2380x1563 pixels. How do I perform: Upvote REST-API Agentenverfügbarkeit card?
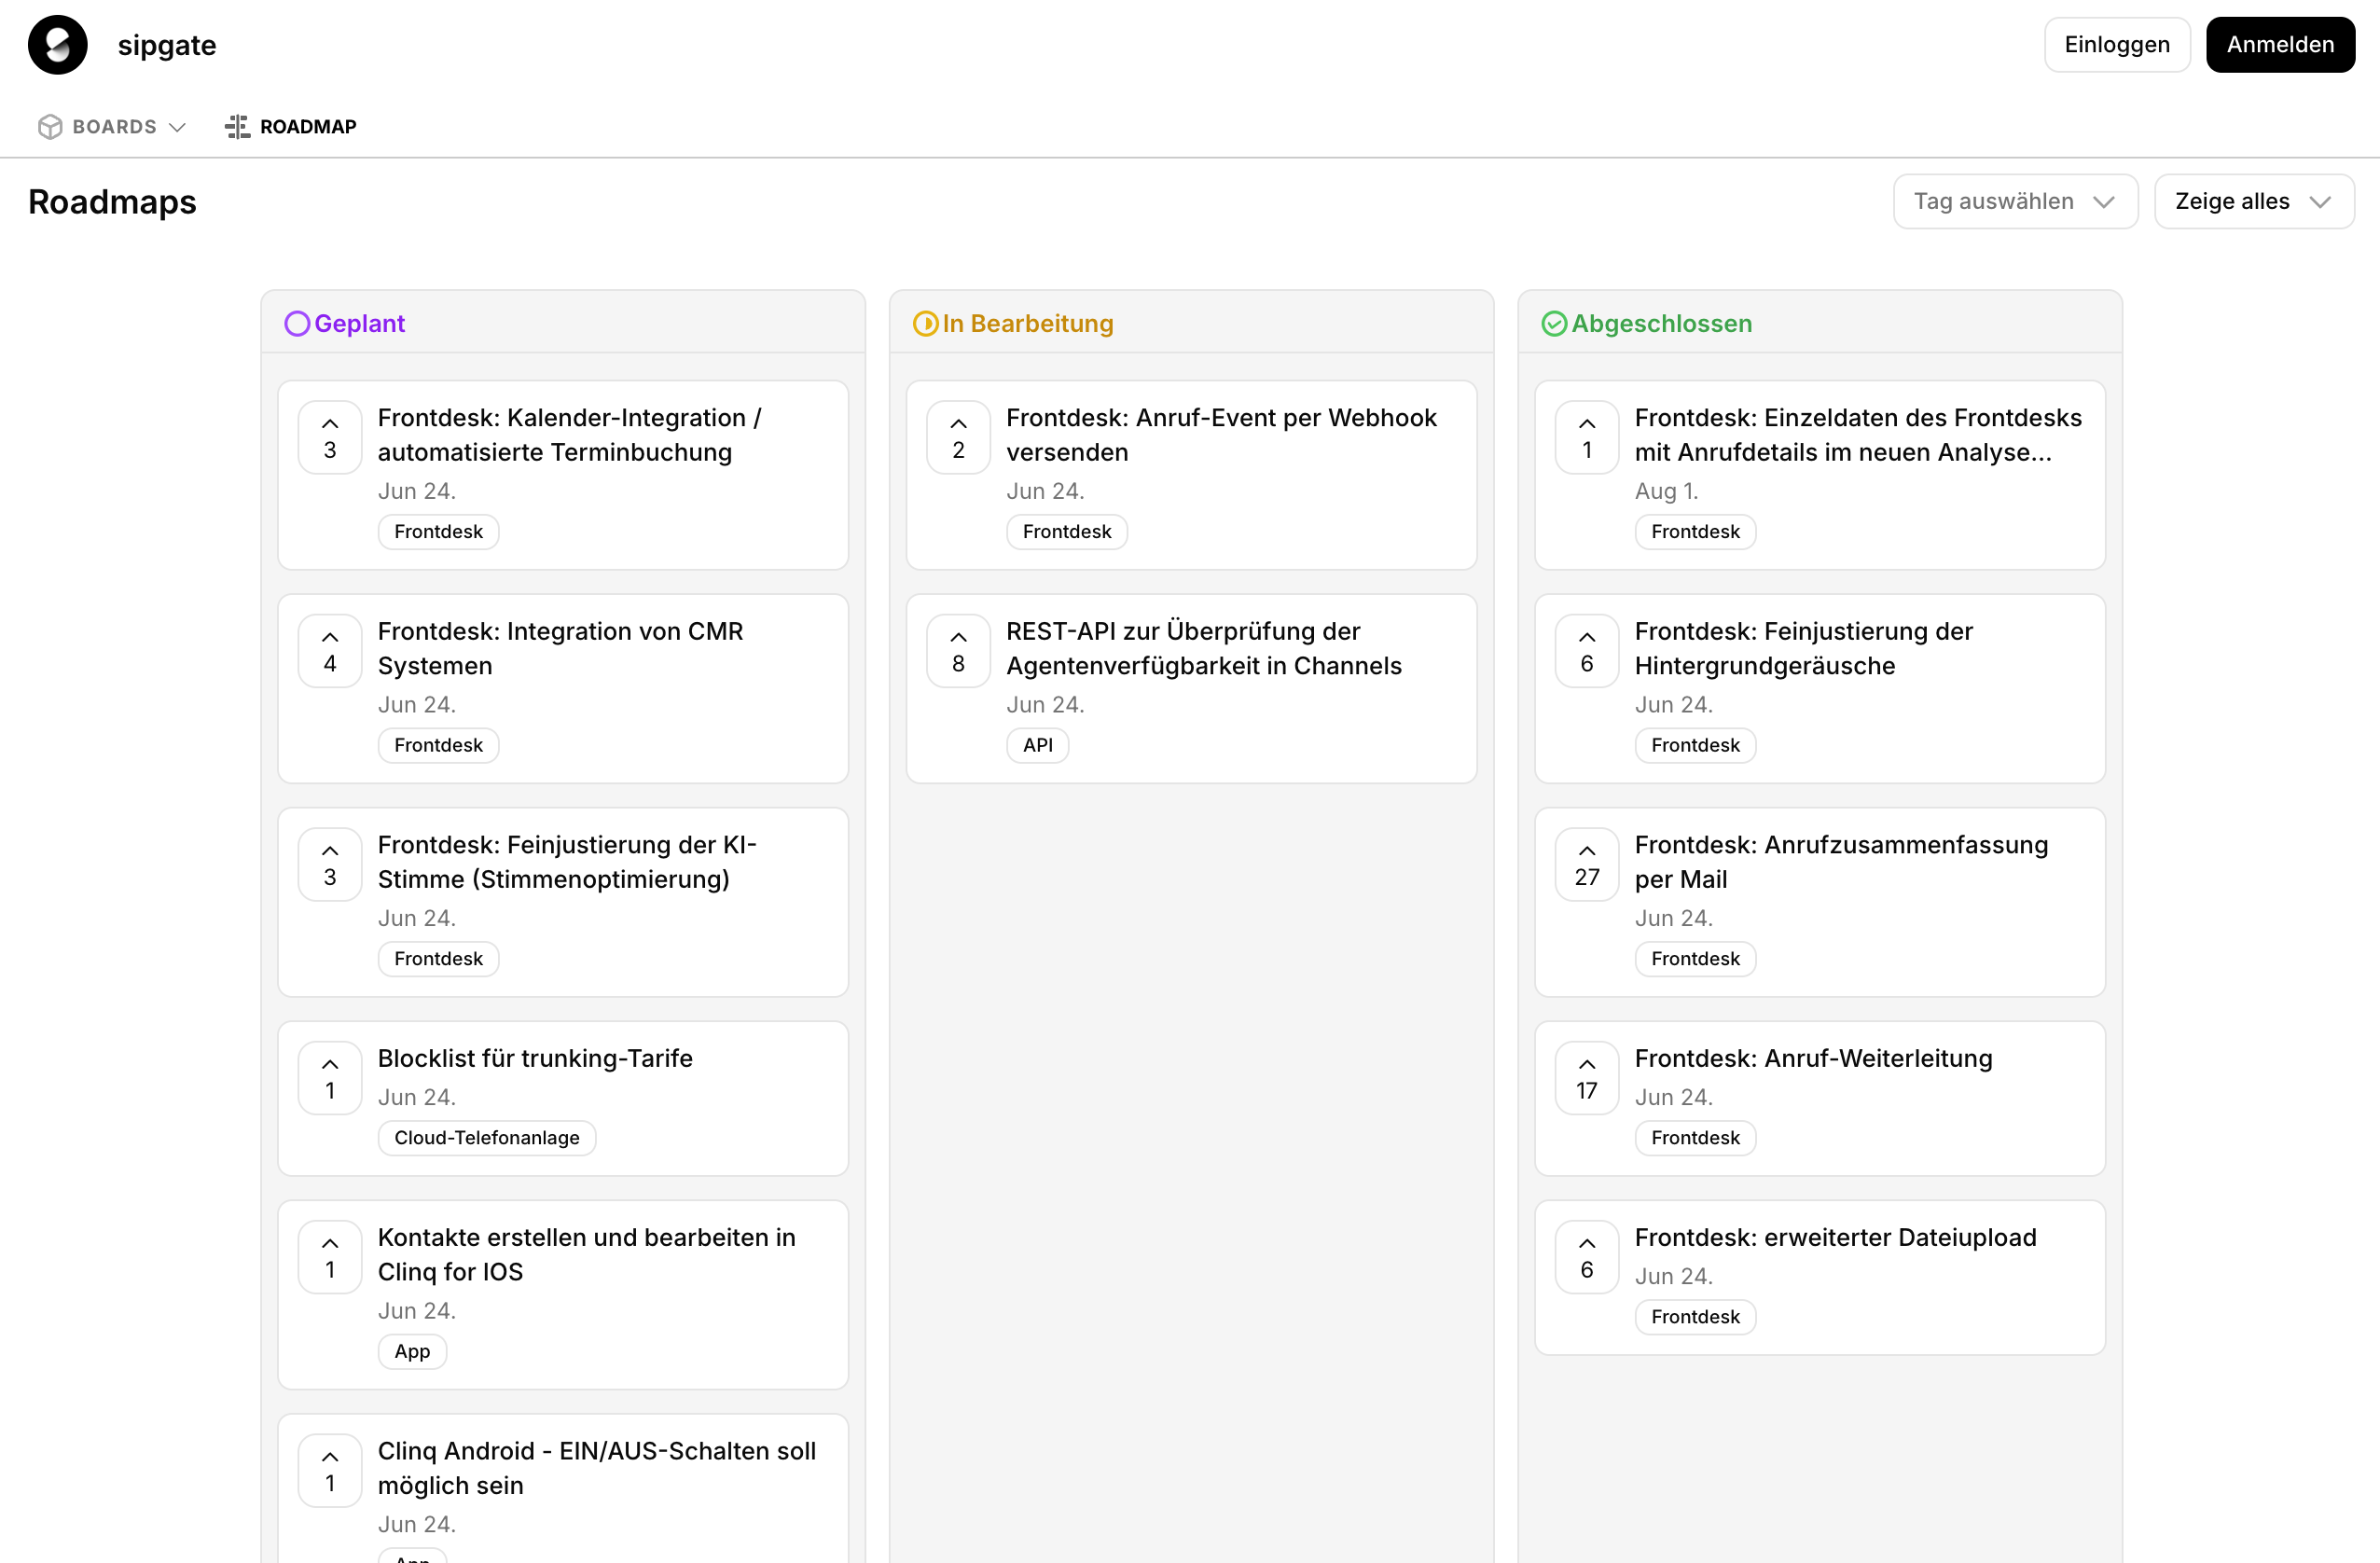click(x=958, y=651)
